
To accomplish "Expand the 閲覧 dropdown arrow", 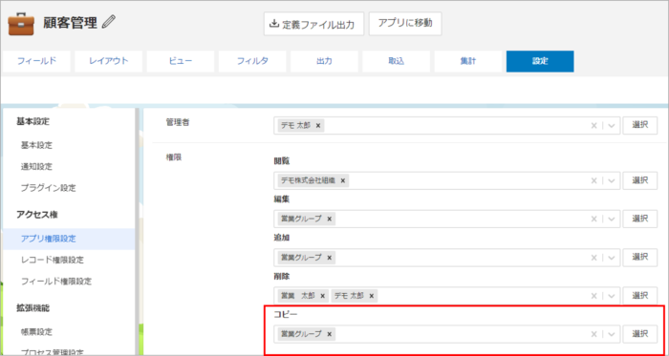I will (611, 180).
